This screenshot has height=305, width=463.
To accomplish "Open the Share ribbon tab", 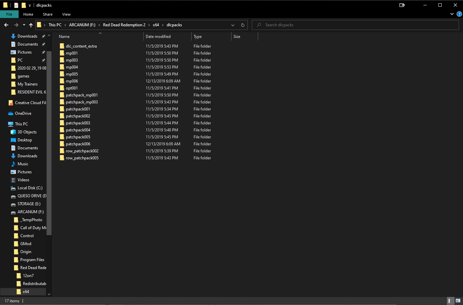I will 48,14.
